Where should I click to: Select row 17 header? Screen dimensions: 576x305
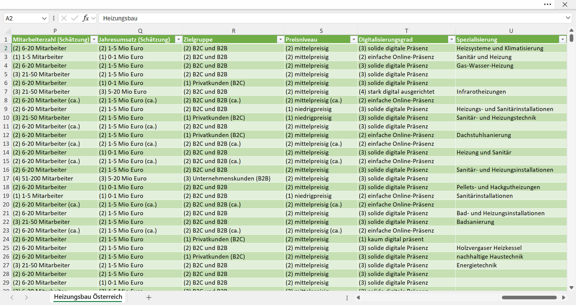[6, 179]
